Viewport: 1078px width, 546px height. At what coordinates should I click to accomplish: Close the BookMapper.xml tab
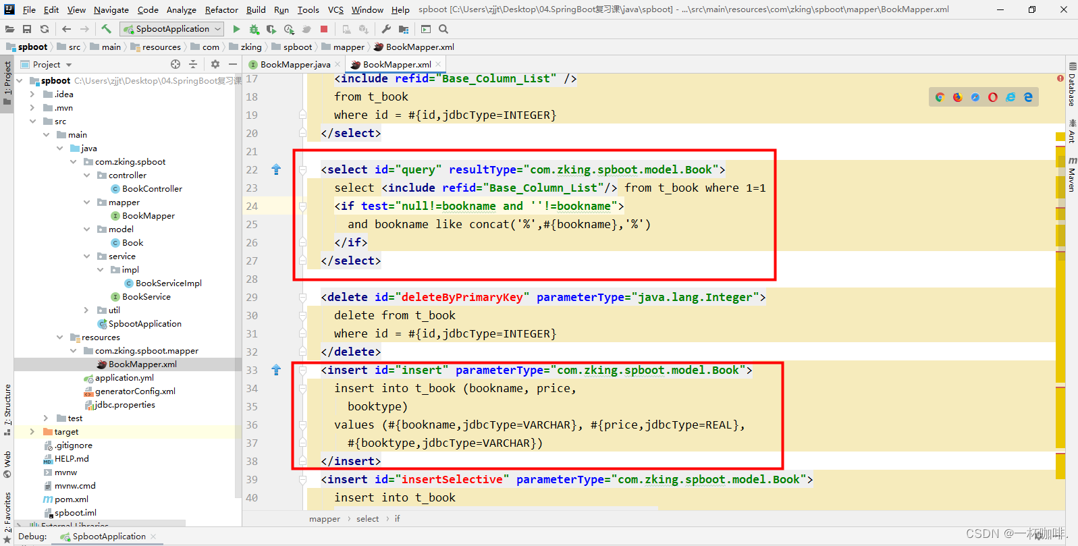(x=438, y=64)
